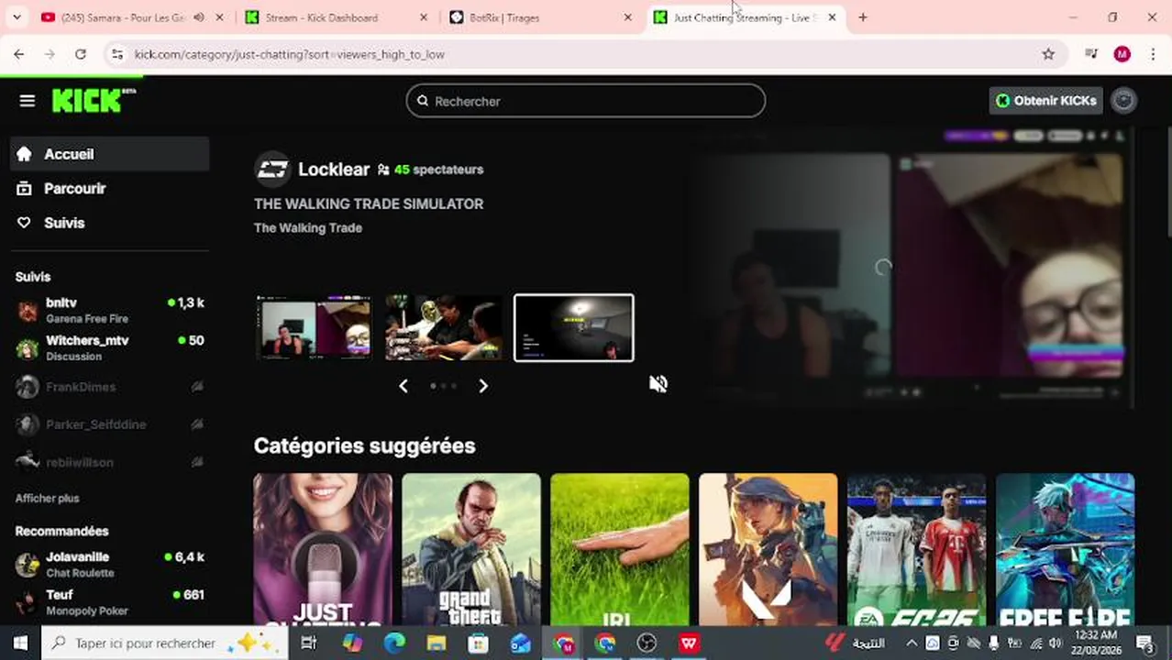
Task: Select the highlighted third carousel thumbnail
Action: click(x=573, y=327)
